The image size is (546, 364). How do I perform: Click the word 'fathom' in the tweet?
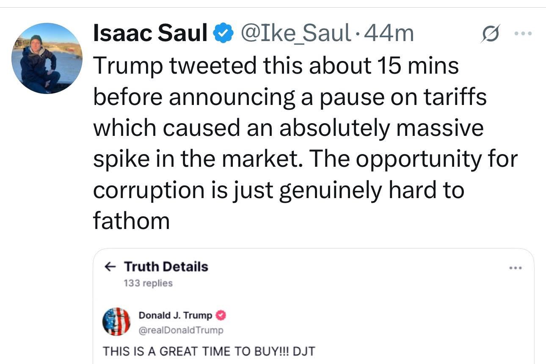pos(131,220)
